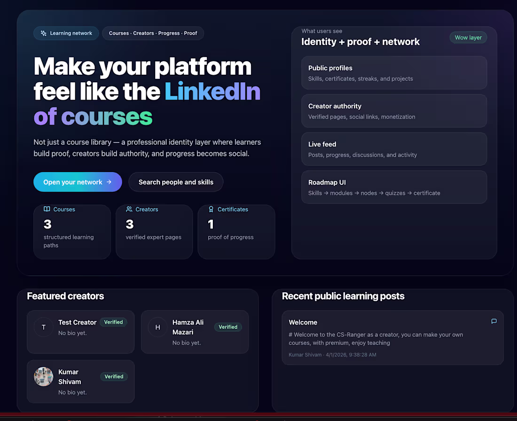
Task: Open Kumar Shivam's profile photo
Action: coord(43,377)
